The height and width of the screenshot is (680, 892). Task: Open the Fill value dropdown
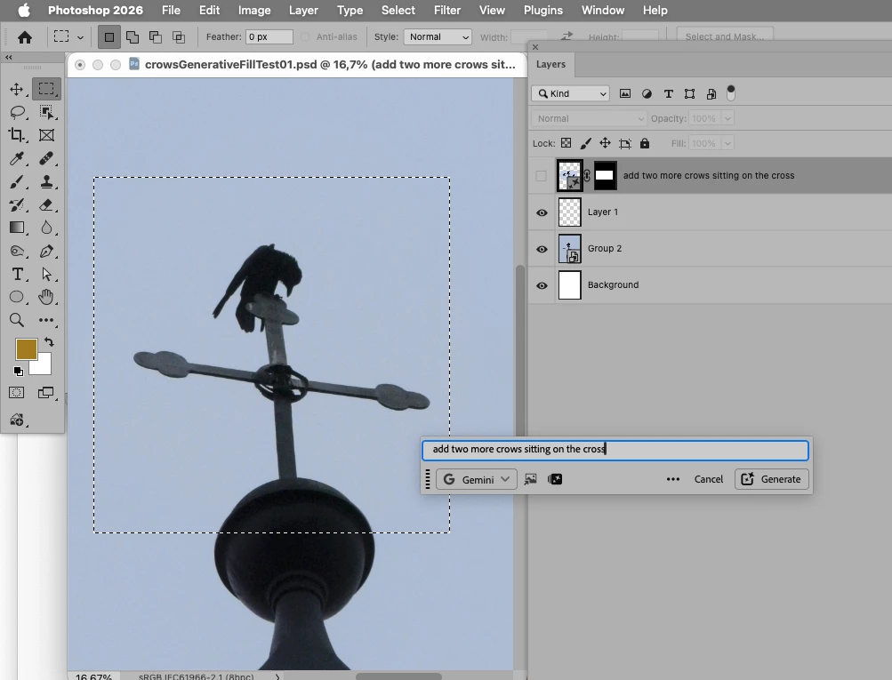[727, 143]
